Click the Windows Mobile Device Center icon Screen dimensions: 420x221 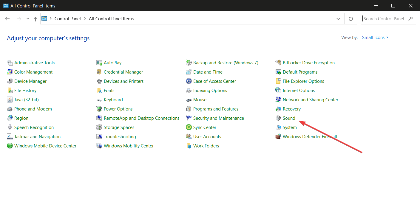coord(10,146)
